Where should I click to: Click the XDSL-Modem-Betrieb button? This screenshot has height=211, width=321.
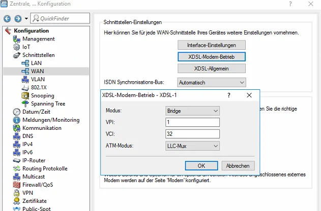point(212,57)
